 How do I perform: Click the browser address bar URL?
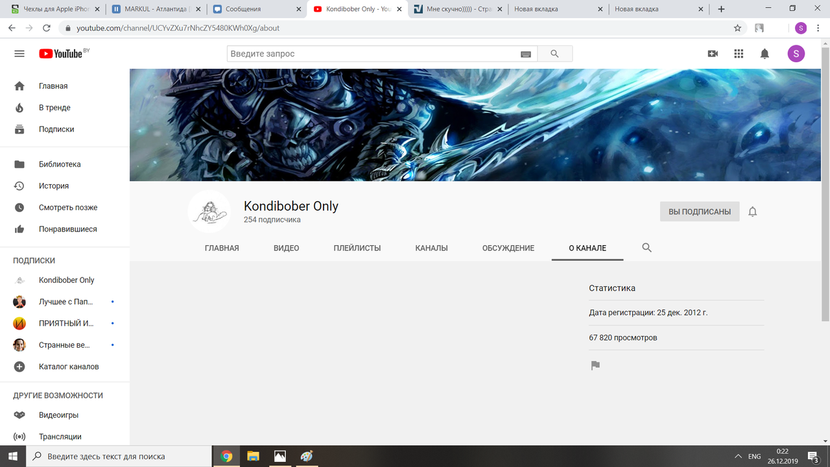coord(178,28)
